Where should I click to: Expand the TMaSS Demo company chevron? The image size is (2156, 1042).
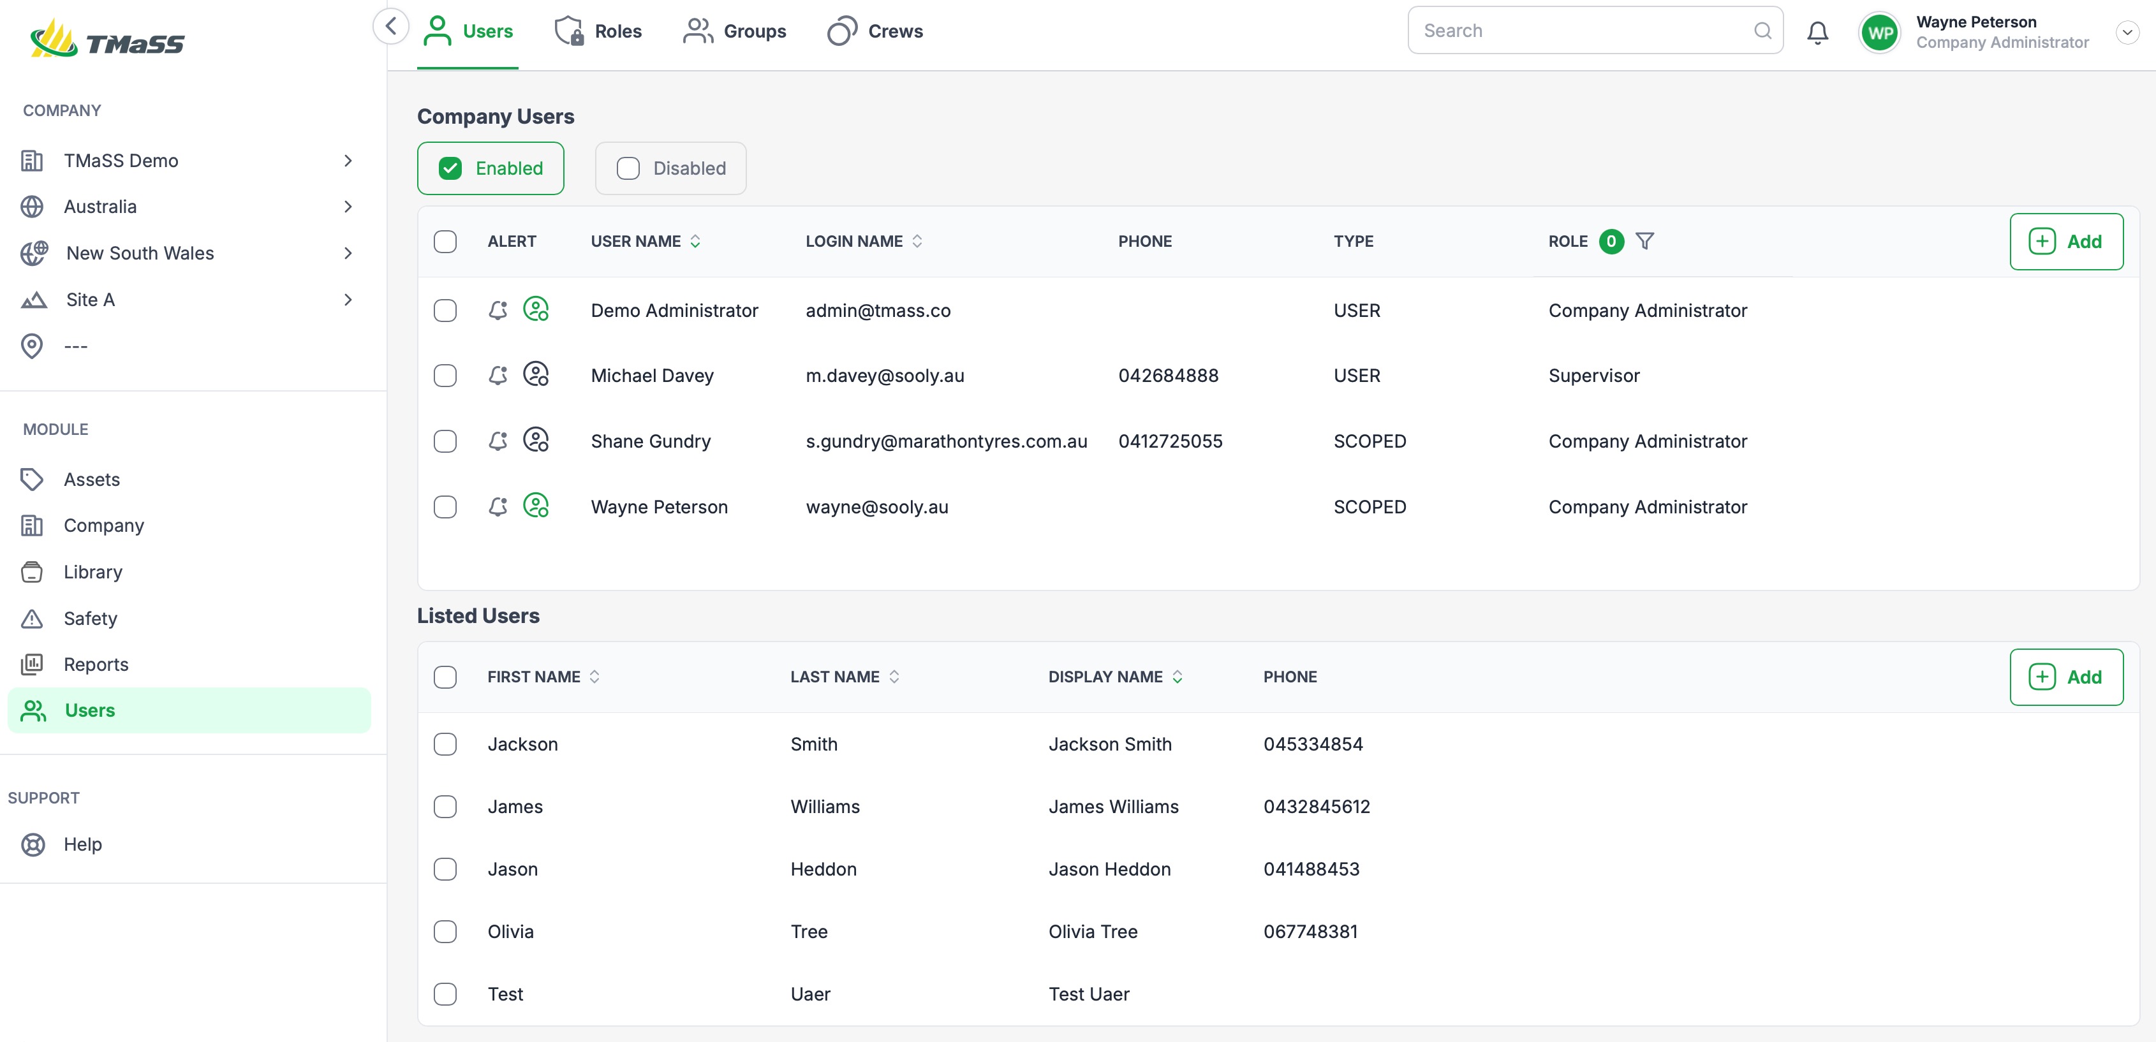[348, 161]
